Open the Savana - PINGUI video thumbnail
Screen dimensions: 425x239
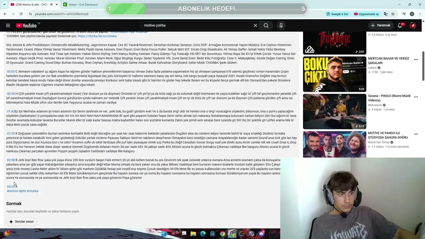[334, 112]
